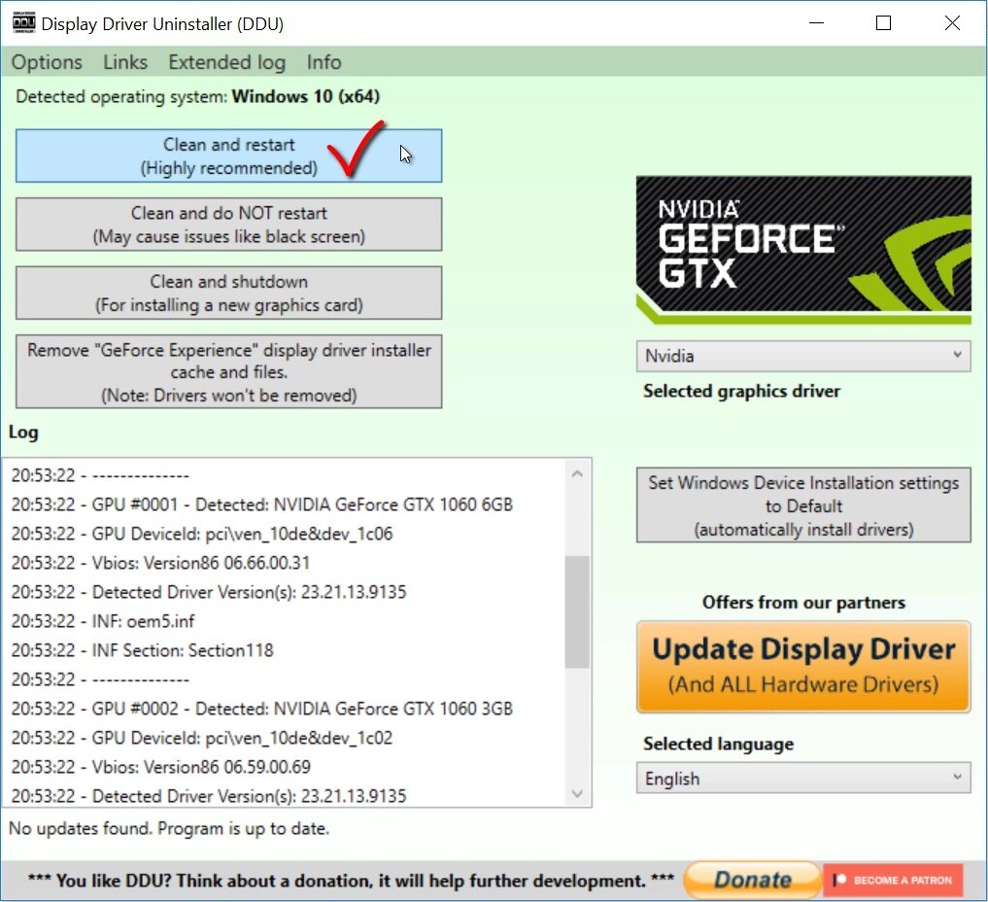This screenshot has height=902, width=988.
Task: Click the Become a Patron button
Action: point(893,880)
